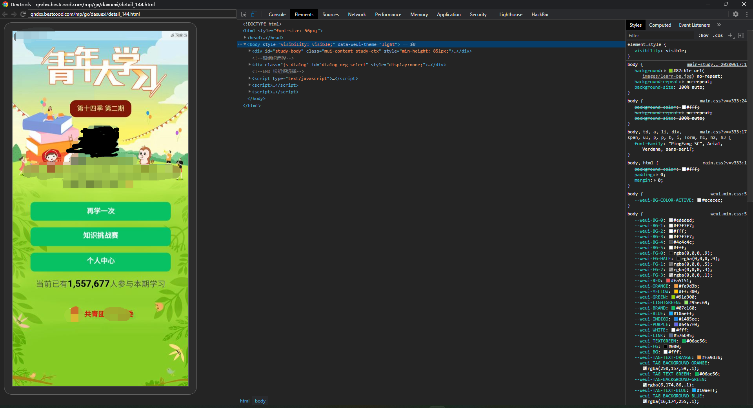Expand the last script node
753x408 pixels.
(249, 92)
